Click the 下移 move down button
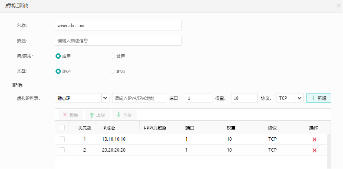 click(x=124, y=115)
